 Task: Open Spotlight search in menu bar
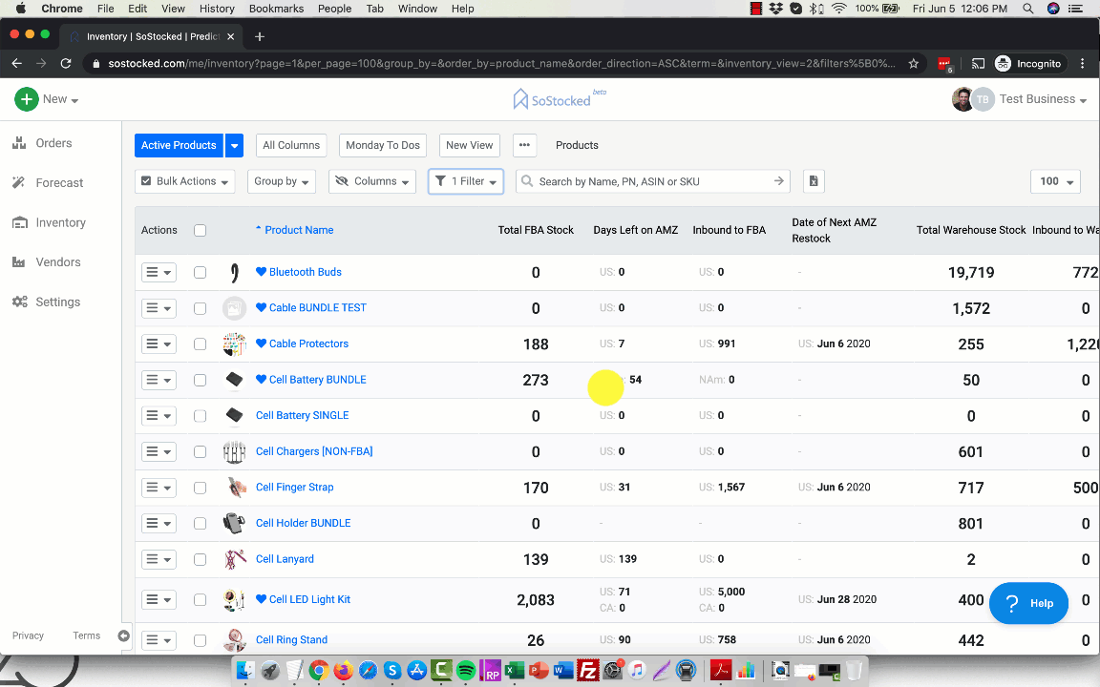1027,9
